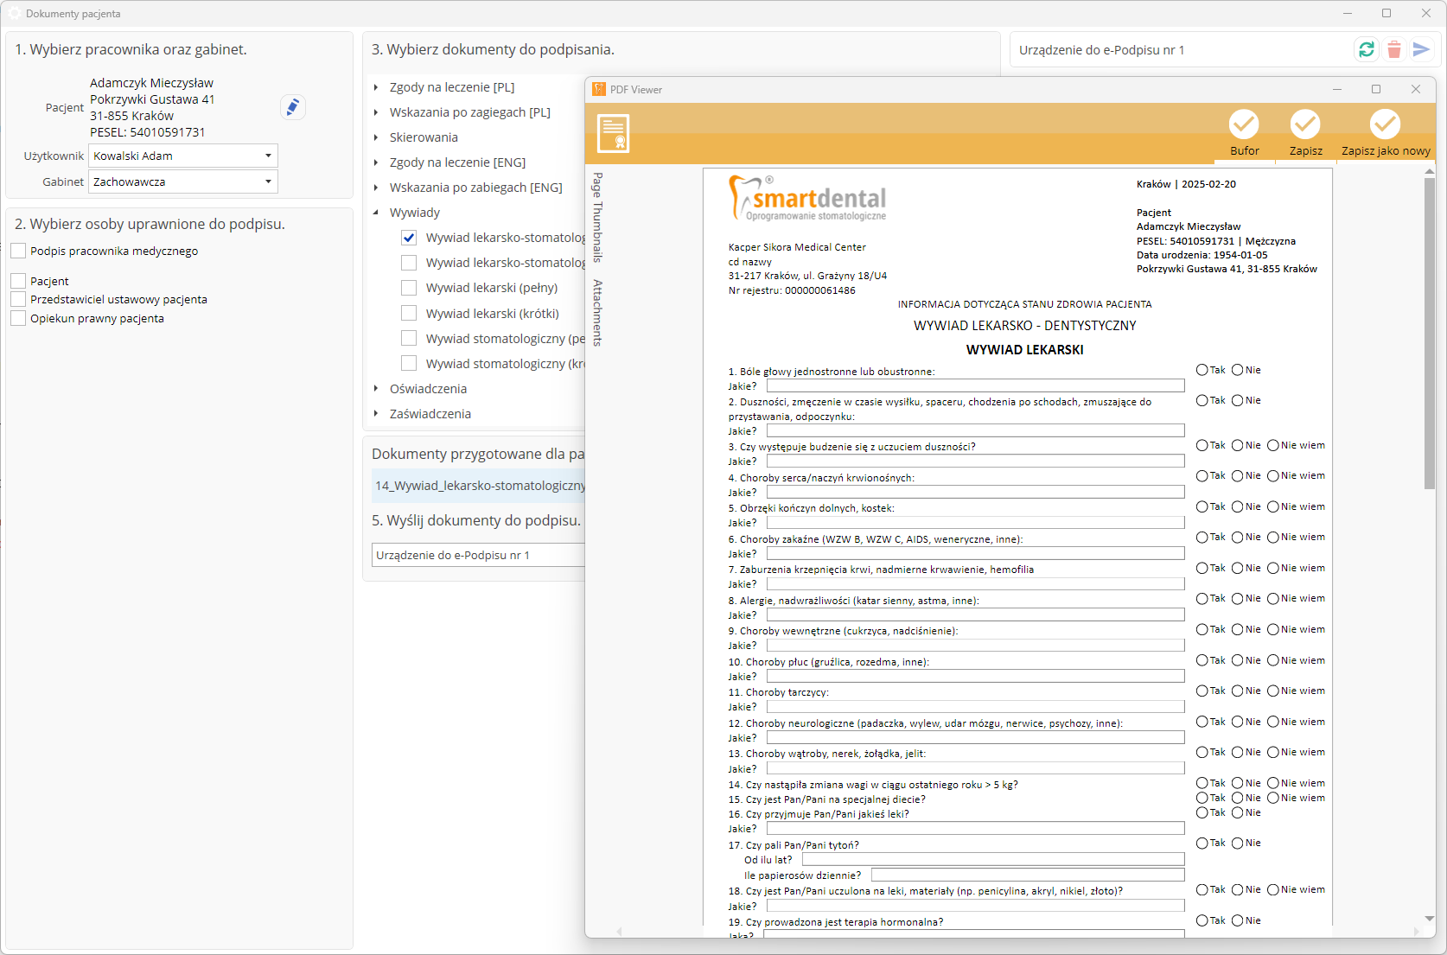Image resolution: width=1447 pixels, height=955 pixels.
Task: Expand the Zaświadczenia tree node
Action: (x=376, y=414)
